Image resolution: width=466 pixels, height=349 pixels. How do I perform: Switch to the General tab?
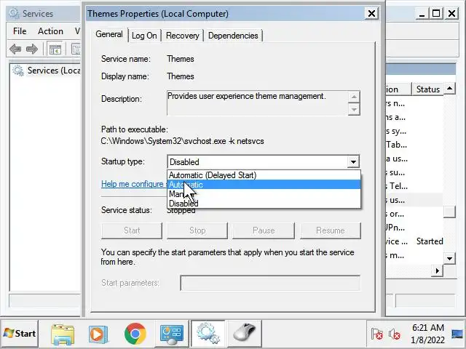[109, 34]
